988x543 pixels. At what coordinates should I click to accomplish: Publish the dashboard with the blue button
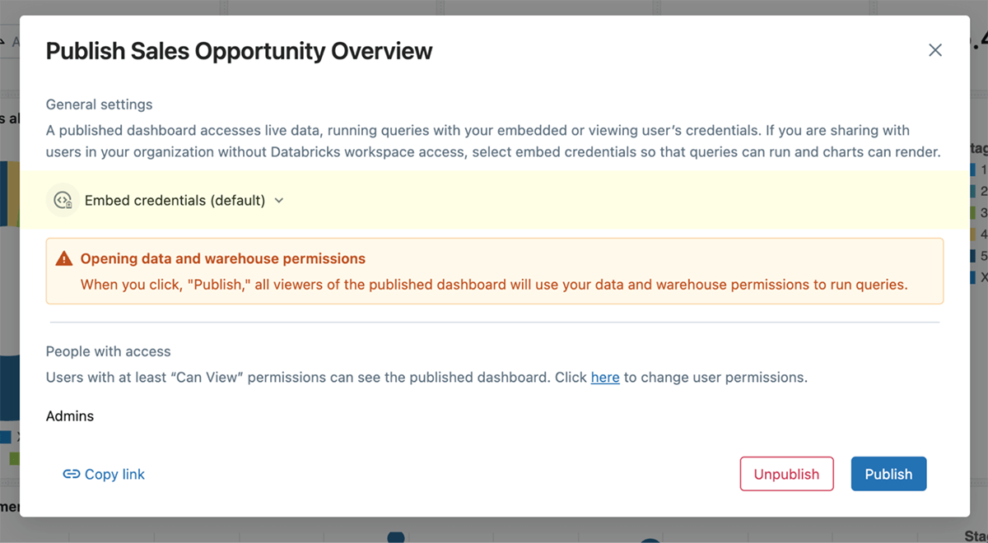[888, 474]
